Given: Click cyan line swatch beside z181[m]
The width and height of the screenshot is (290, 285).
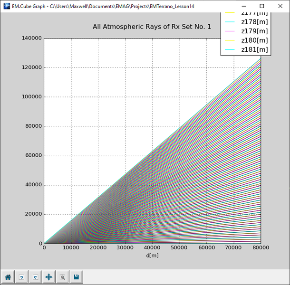Looking at the screenshot, I should [x=230, y=50].
